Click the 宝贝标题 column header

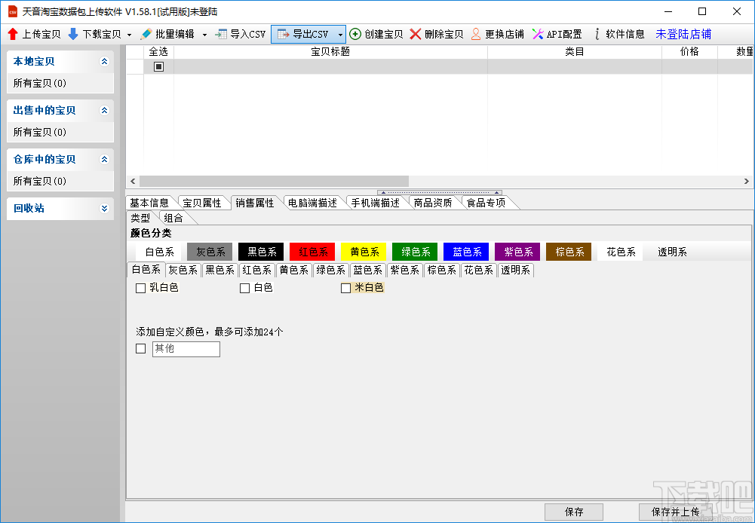point(330,52)
